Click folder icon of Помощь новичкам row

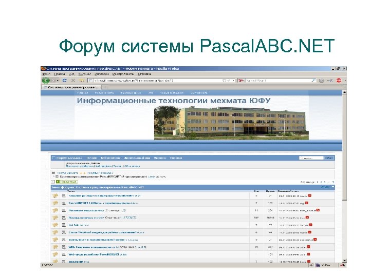(55, 217)
